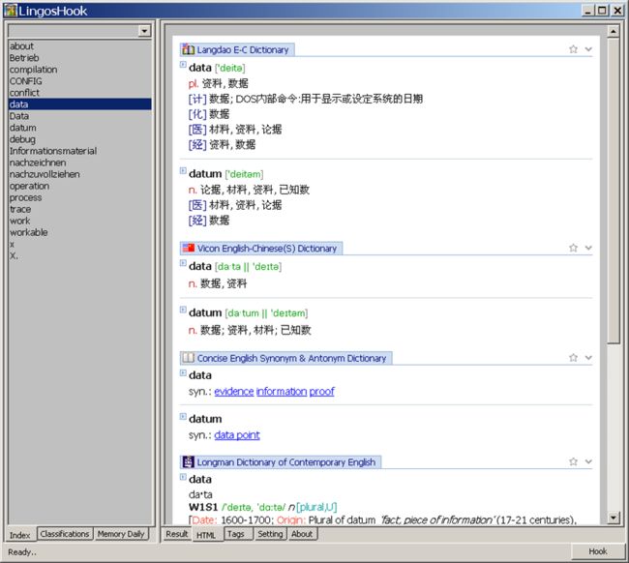Select 'debug' in the word list
The image size is (629, 563).
click(79, 139)
